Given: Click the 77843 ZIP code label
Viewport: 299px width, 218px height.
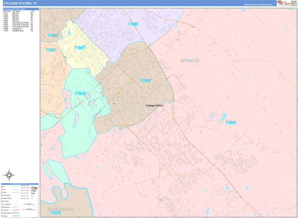Looking at the screenshot, I should [x=80, y=93].
